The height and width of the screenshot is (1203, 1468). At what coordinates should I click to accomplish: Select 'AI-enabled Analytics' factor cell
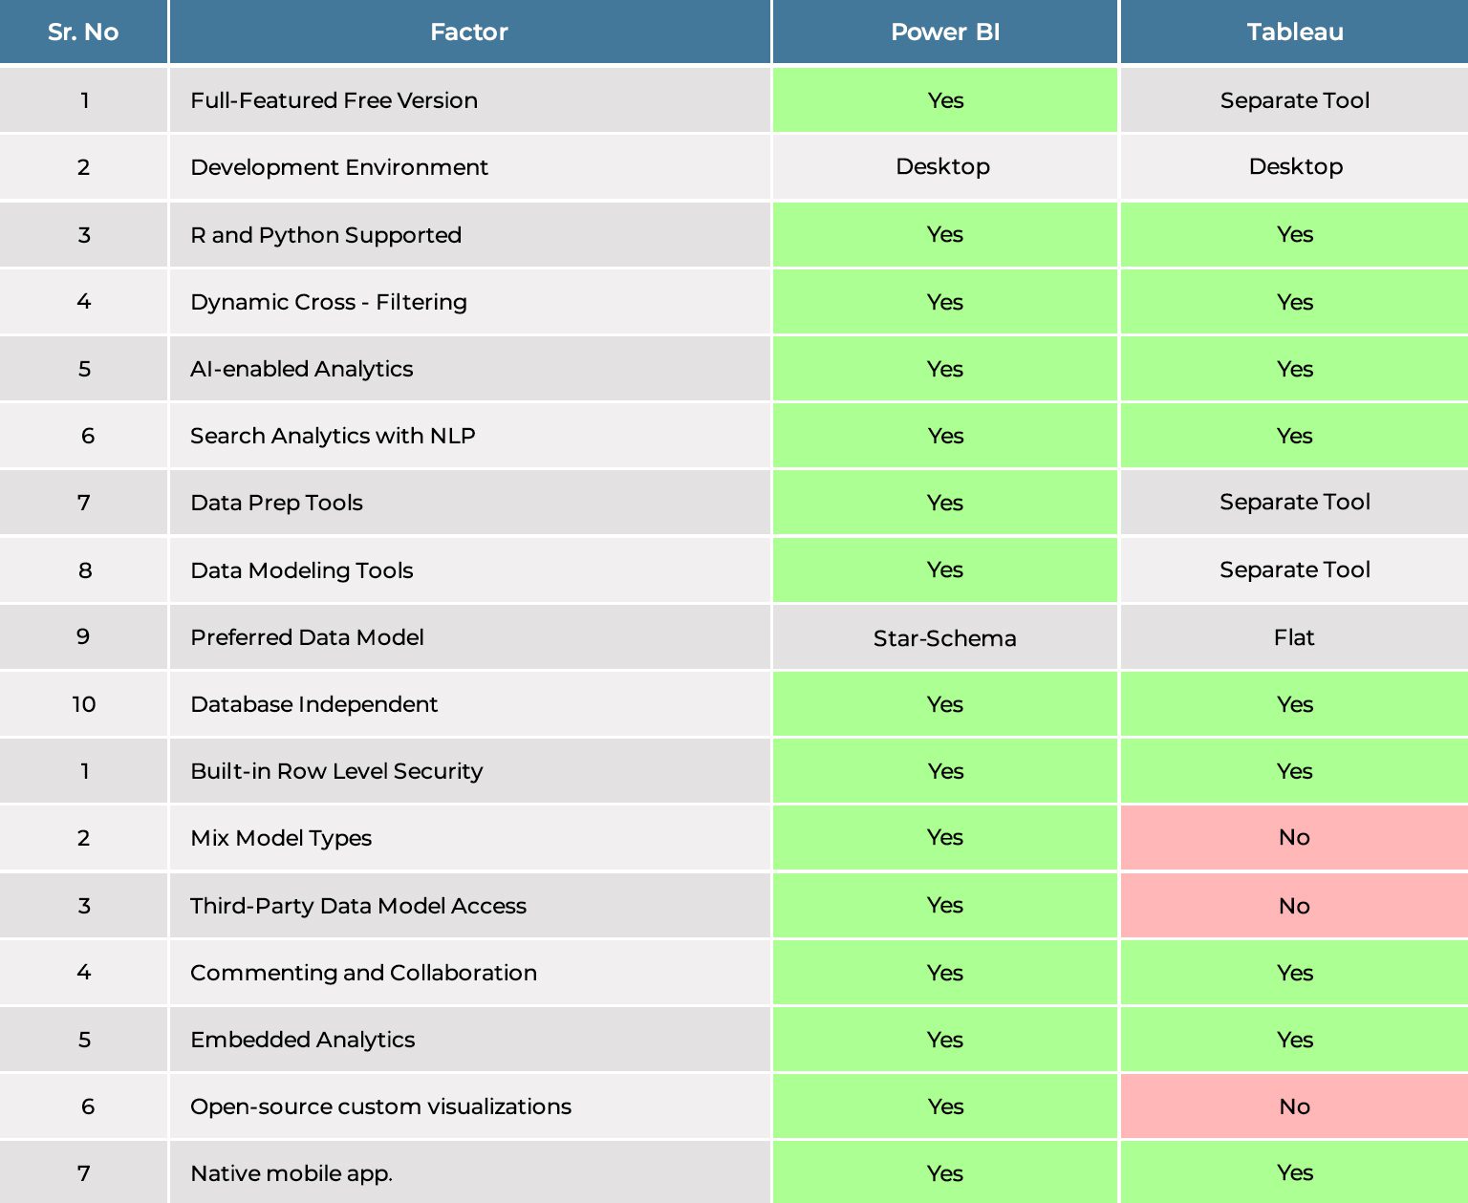click(x=469, y=369)
